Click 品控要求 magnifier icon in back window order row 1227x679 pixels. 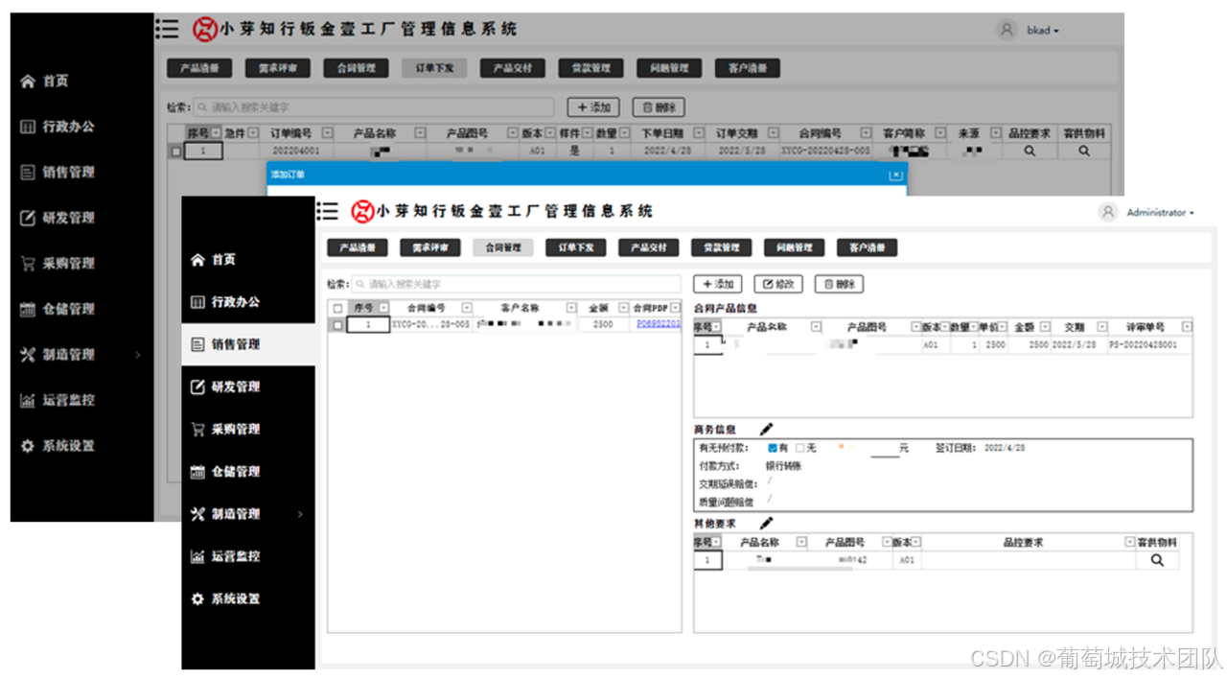1030,151
